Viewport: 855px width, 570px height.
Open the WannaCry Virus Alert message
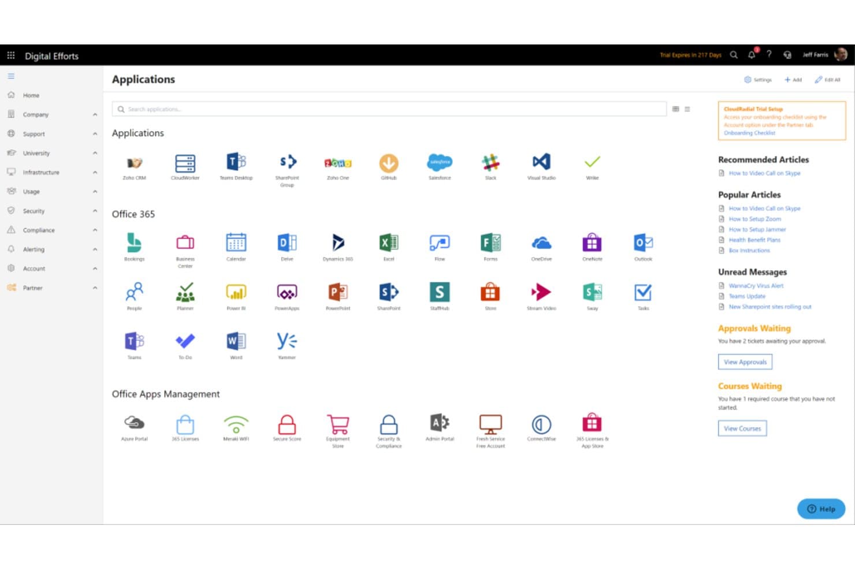[756, 285]
